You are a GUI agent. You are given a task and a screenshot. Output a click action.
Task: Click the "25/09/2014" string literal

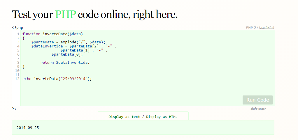[x=74, y=79]
